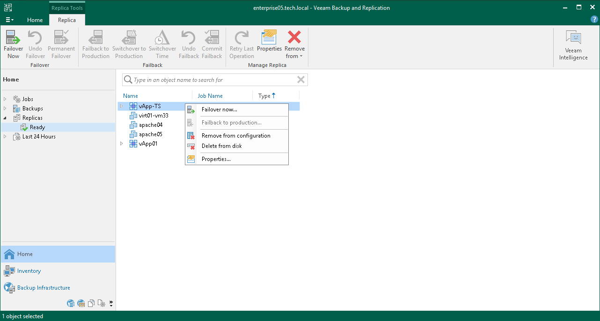This screenshot has width=600, height=321.
Task: Click the first globe icon in navigation footer
Action: coord(71,303)
